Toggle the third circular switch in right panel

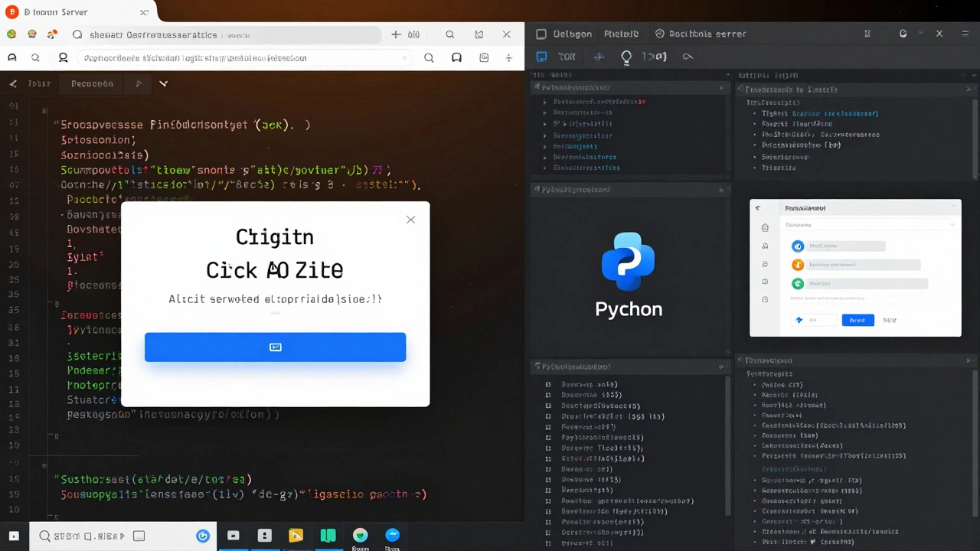tap(798, 283)
